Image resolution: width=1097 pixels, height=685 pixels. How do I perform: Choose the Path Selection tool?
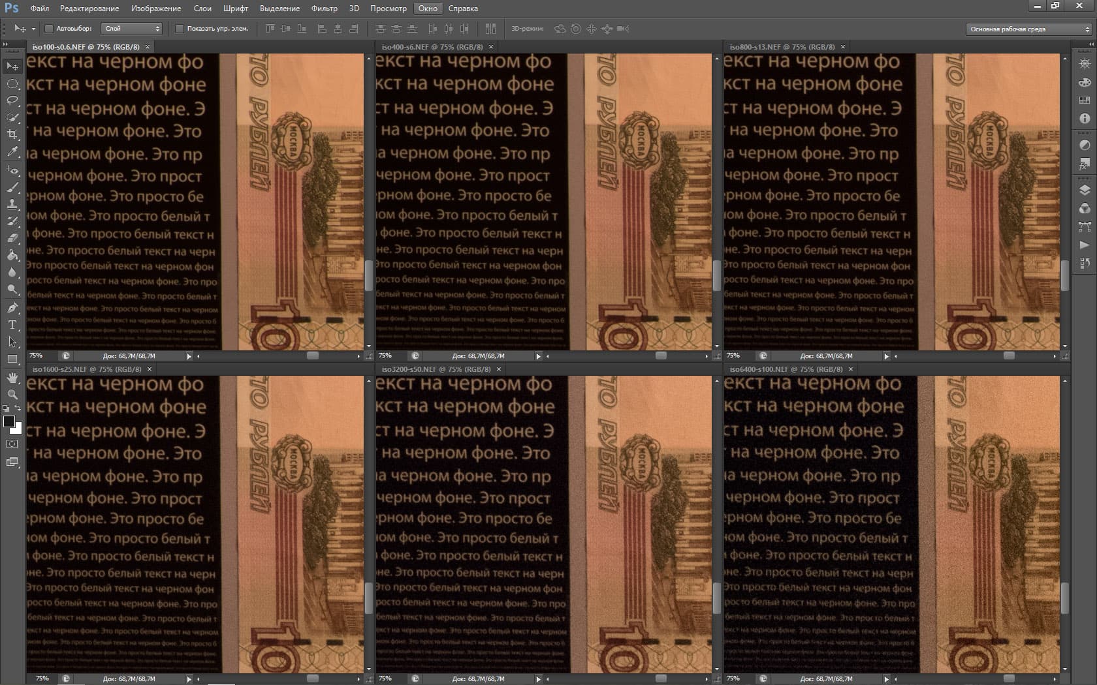click(12, 342)
